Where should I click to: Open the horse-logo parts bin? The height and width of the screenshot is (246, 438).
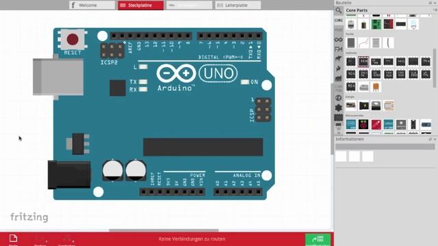pyautogui.click(x=338, y=59)
